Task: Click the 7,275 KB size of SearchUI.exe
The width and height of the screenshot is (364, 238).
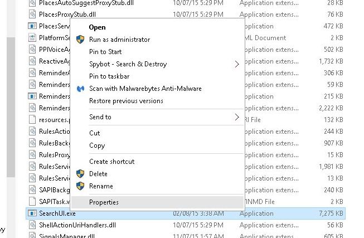Action: click(x=331, y=213)
